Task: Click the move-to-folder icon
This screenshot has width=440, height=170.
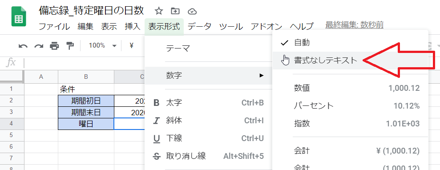Action: pos(175,11)
